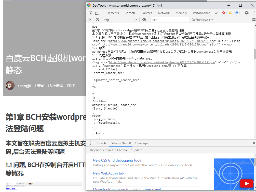This screenshot has height=192, width=256.
Task: Click 'Highlights from the Chrome 87 update' text
Action: (x=116, y=150)
